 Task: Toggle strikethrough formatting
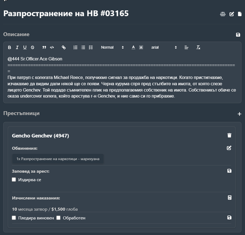tap(32, 47)
